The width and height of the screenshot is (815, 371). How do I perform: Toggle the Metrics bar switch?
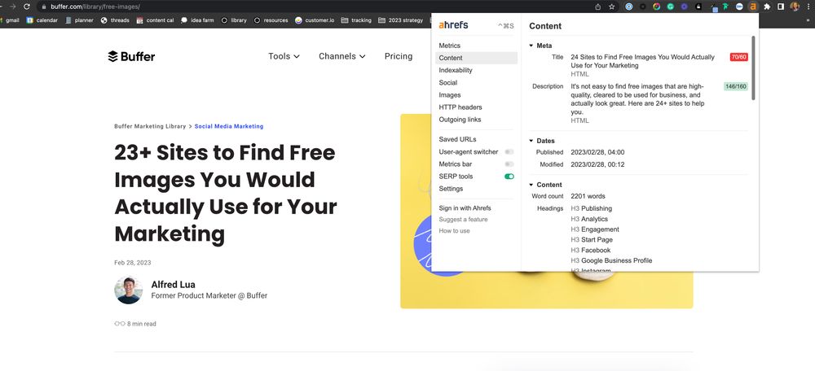click(509, 164)
